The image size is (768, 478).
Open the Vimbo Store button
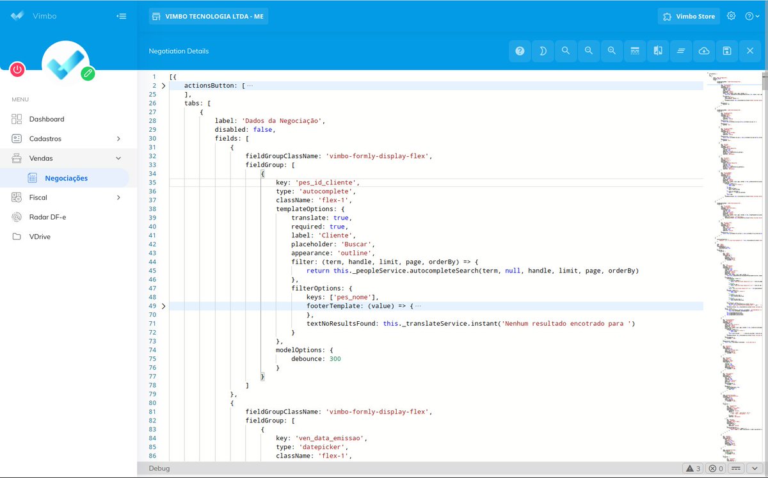click(689, 16)
